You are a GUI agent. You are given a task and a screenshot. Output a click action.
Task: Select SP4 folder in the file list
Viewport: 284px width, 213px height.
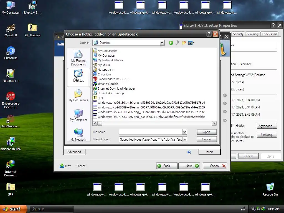point(98,98)
